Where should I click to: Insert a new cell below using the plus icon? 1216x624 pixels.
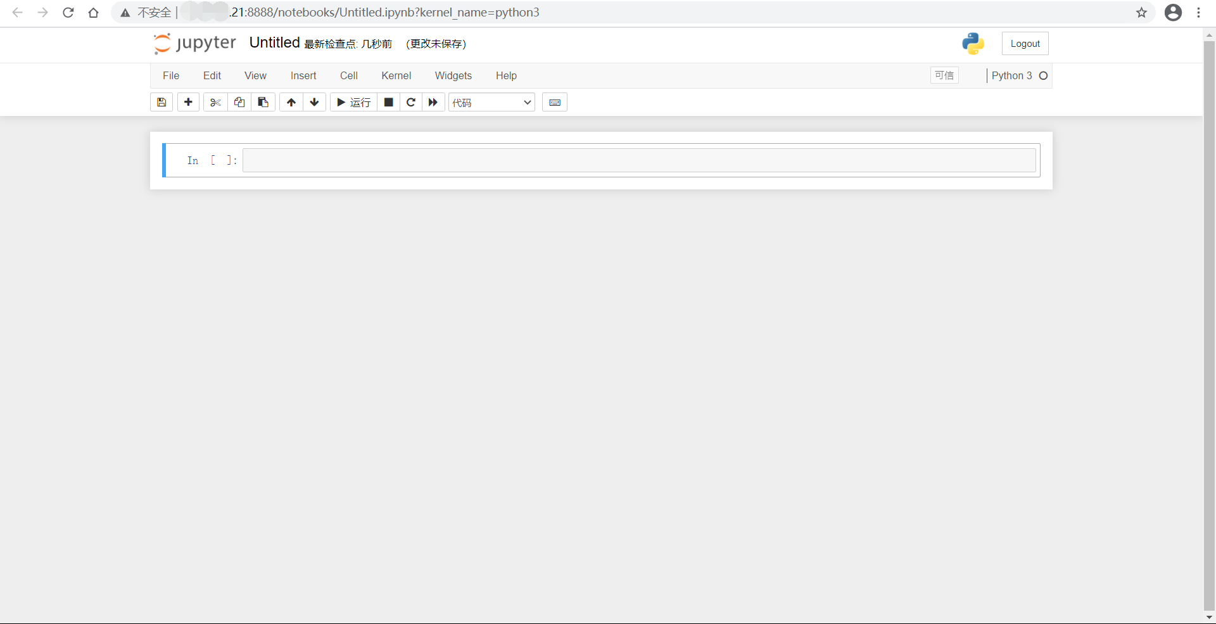[188, 102]
